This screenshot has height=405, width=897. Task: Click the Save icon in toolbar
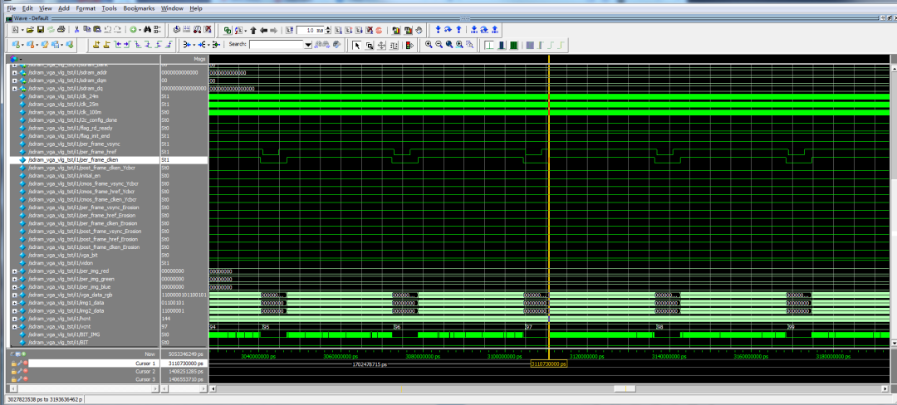(39, 30)
